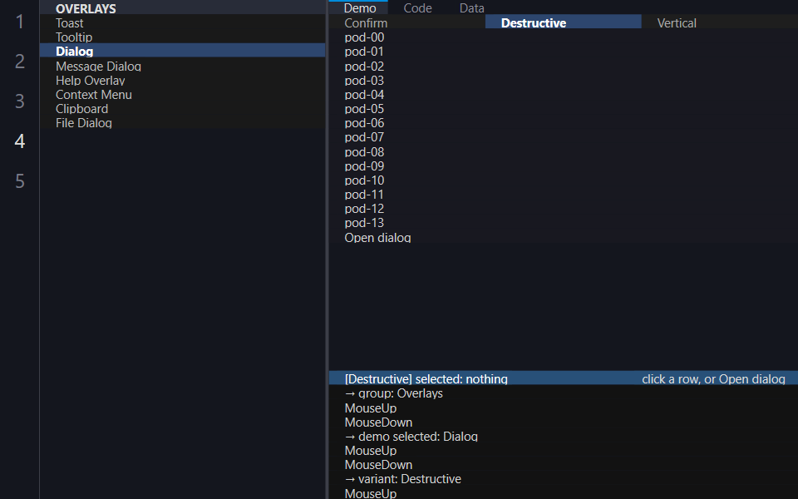Screen dimensions: 798x499
Task: Choose row pod-04
Action: [564, 95]
